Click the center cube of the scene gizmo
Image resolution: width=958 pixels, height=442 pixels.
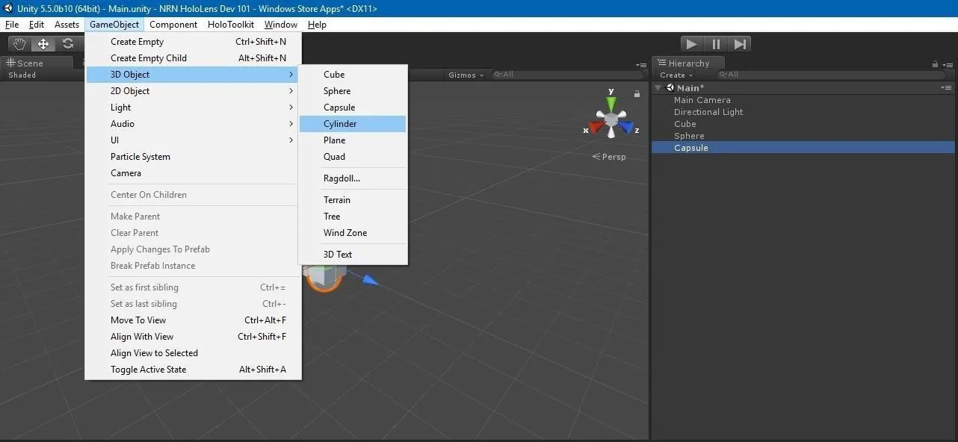[611, 119]
